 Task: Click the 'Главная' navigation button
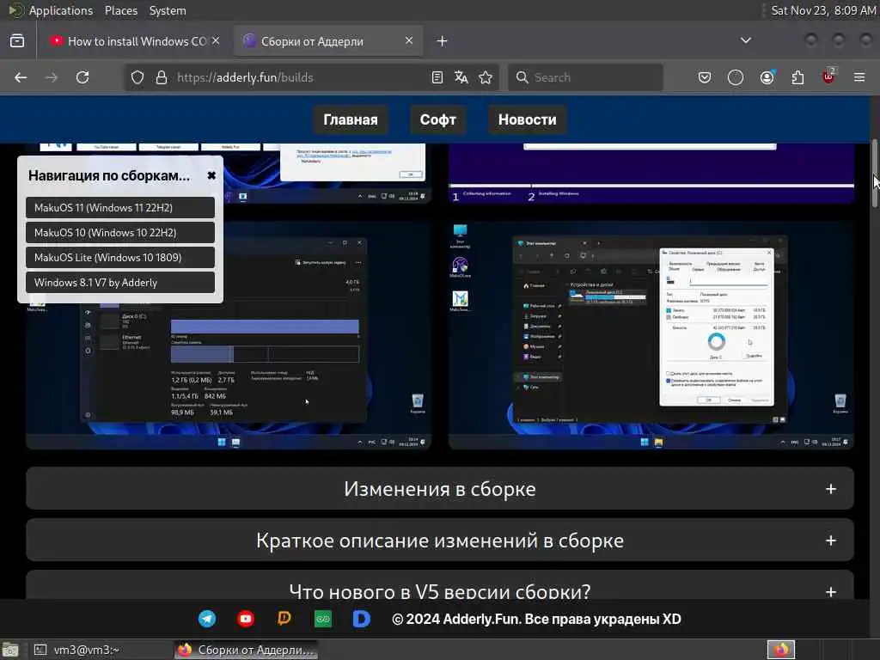(x=351, y=119)
